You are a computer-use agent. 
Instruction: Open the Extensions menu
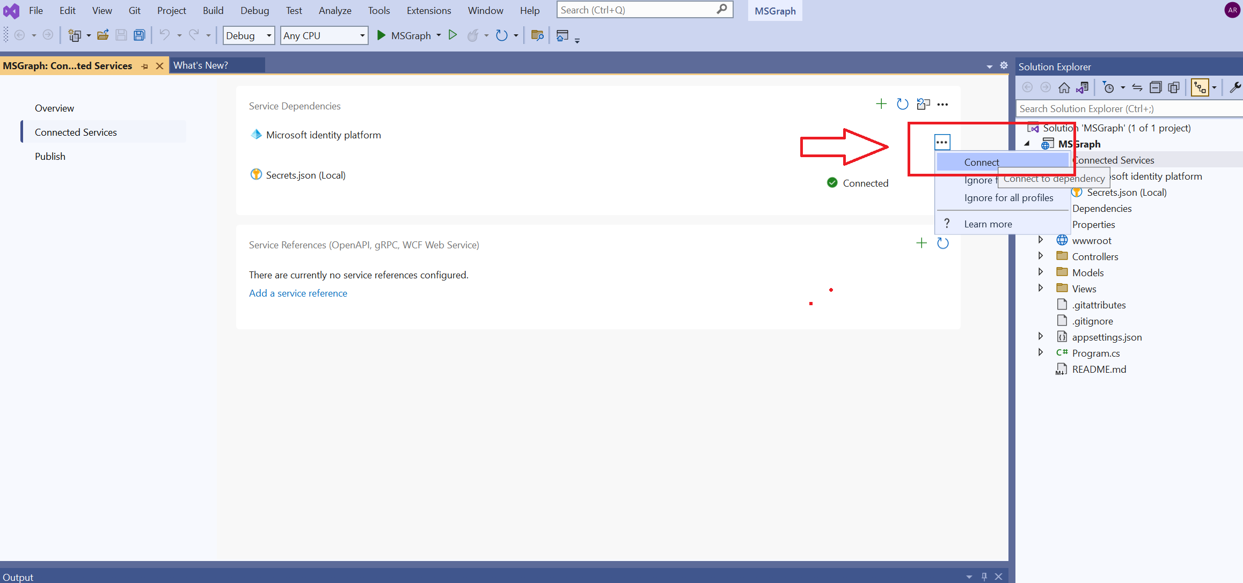(x=428, y=10)
